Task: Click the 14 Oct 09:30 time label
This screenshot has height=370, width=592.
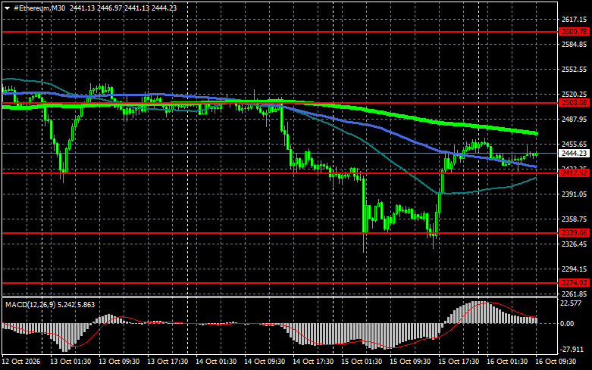Action: tap(265, 362)
